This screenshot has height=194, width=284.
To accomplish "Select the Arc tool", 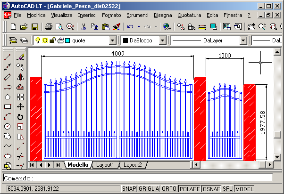I will tap(8, 117).
